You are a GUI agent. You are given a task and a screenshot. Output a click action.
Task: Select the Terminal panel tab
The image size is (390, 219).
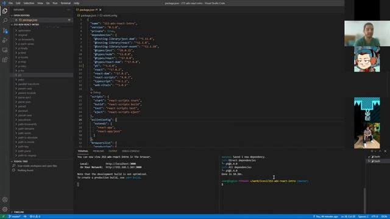click(x=83, y=151)
